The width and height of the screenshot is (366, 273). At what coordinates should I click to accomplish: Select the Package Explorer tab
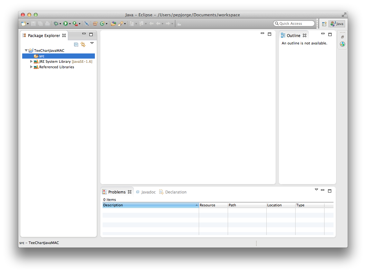(44, 35)
